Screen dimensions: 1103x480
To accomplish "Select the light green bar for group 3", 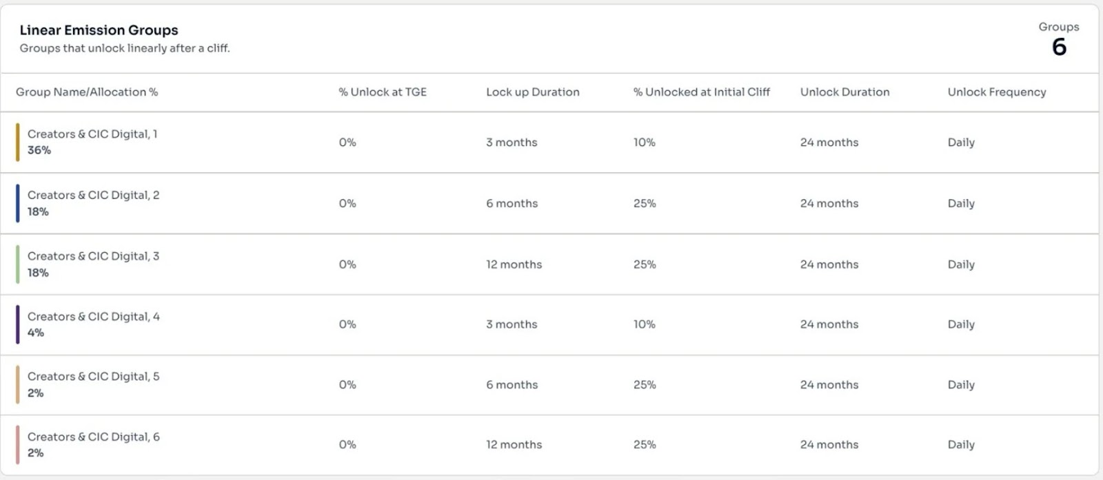I will (x=18, y=264).
